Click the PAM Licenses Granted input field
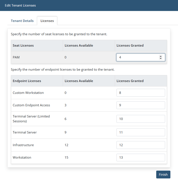178x182 pixels. (x=137, y=57)
